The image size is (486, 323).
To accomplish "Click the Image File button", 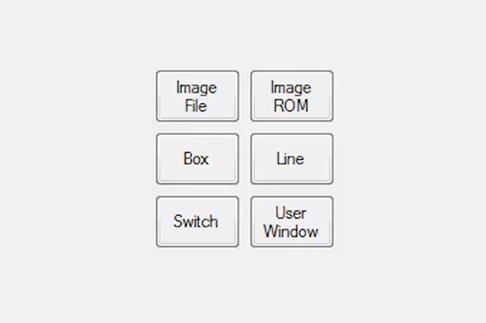I will 197,96.
